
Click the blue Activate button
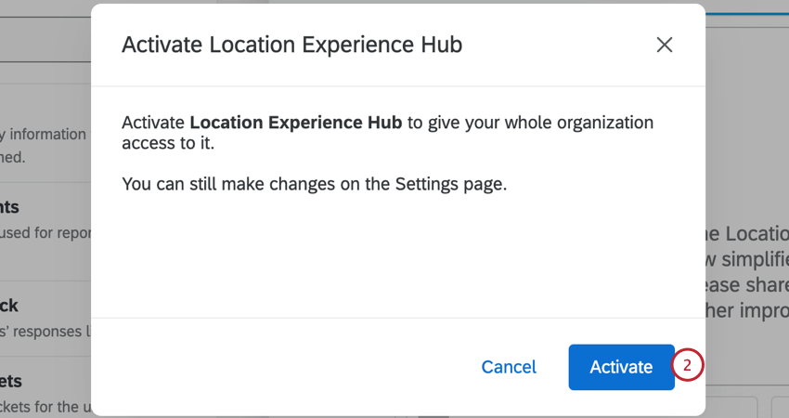pos(621,367)
